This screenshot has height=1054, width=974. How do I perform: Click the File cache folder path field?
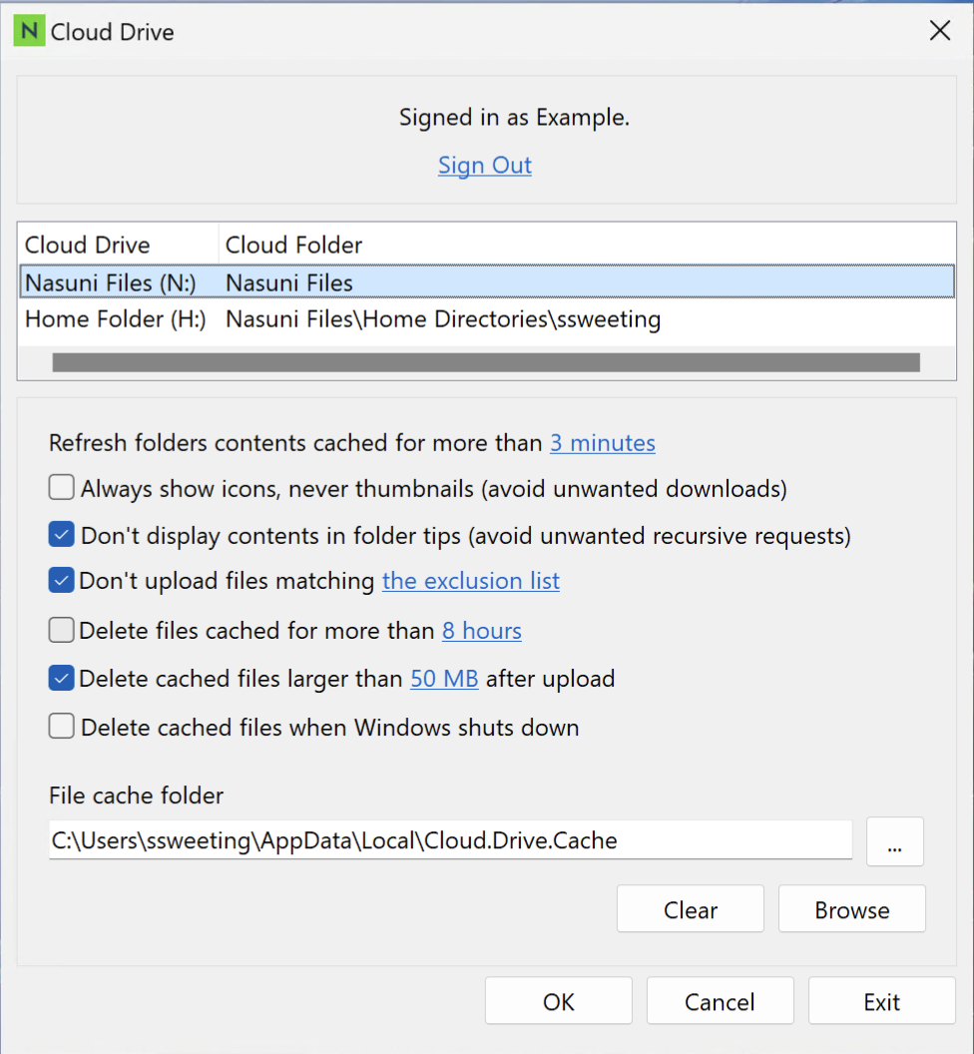(x=449, y=841)
